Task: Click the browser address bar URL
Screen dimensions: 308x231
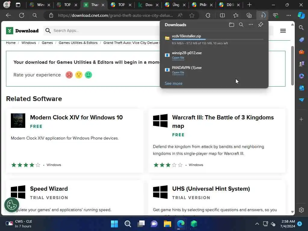Action: pos(115,15)
